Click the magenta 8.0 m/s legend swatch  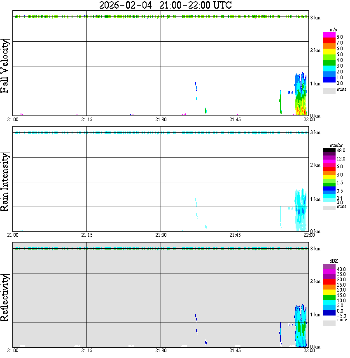click(329, 35)
